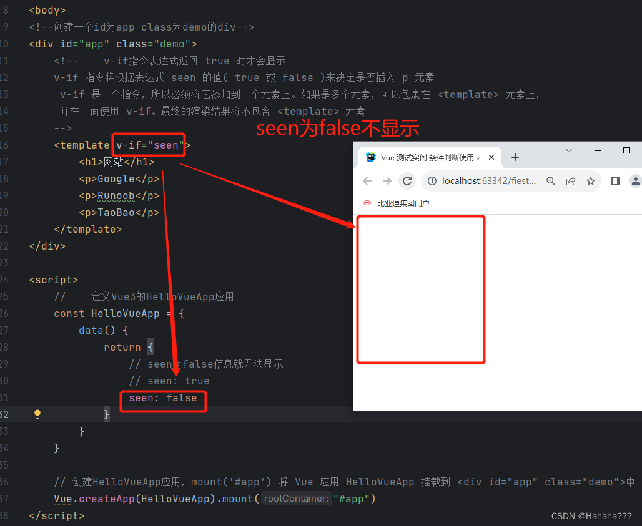Viewport: 642px width, 526px height.
Task: Open the tab search chevron
Action: (569, 150)
